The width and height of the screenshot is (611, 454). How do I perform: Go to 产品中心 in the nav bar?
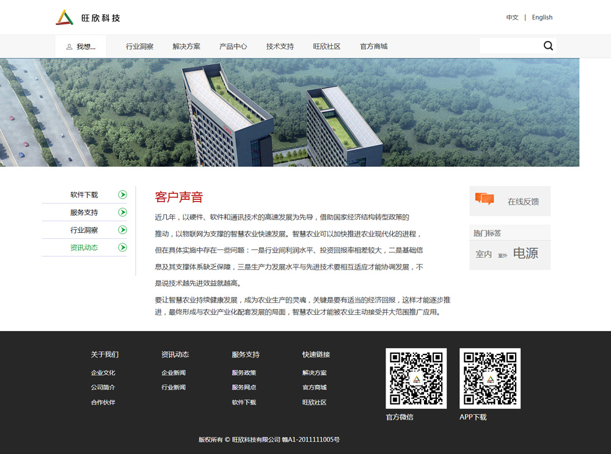[233, 46]
